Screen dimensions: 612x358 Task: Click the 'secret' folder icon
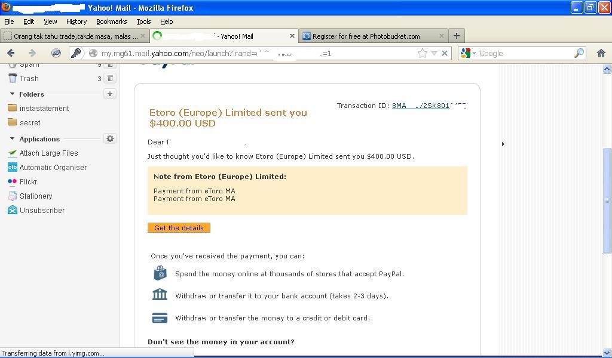coord(13,122)
